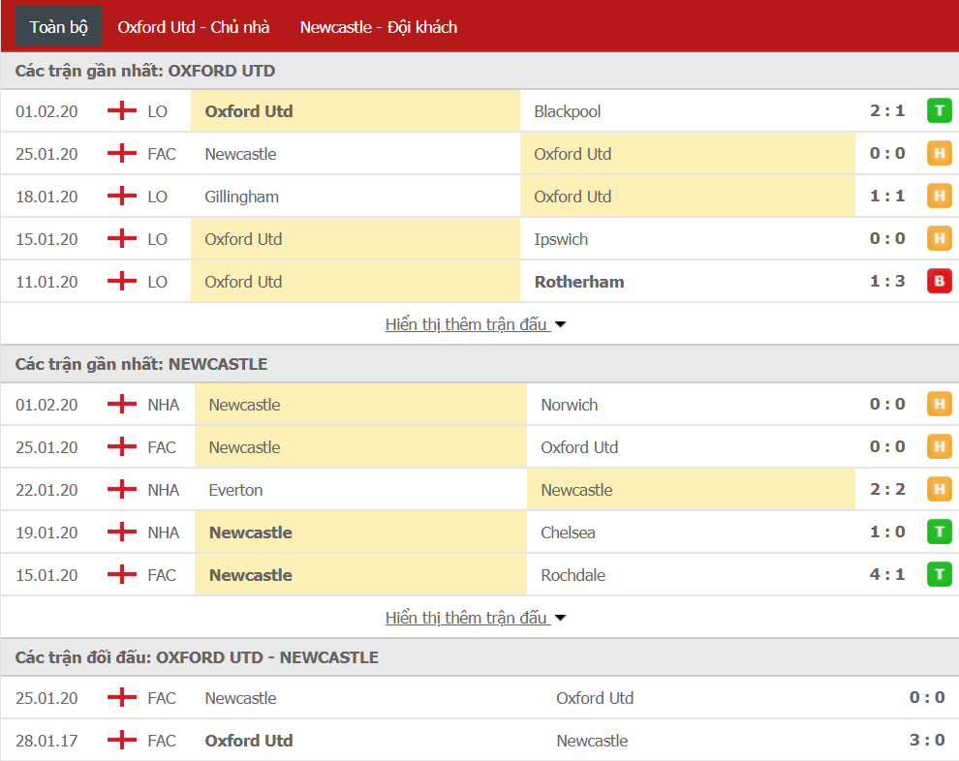Click 'Các trận gần nhất: NEWCASTLE' header
Image resolution: width=959 pixels, height=761 pixels.
[141, 364]
